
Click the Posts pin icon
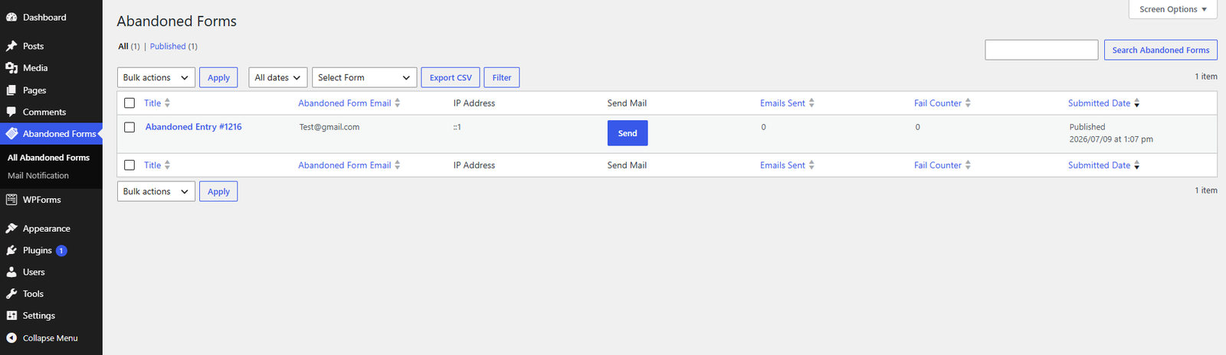(x=11, y=46)
